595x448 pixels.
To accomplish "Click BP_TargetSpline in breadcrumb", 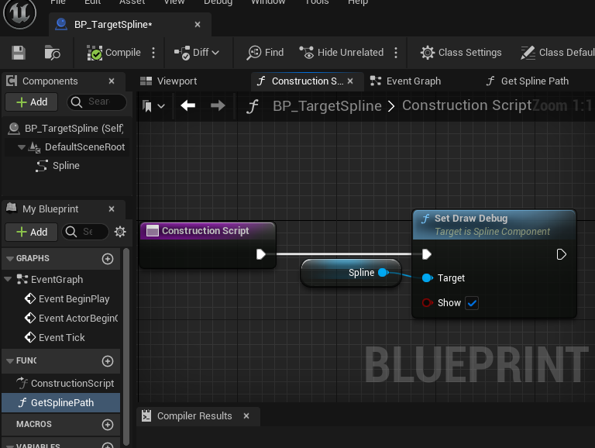I will (x=327, y=106).
